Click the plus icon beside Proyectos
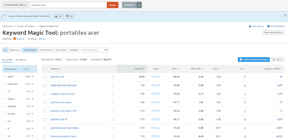 (139, 5)
